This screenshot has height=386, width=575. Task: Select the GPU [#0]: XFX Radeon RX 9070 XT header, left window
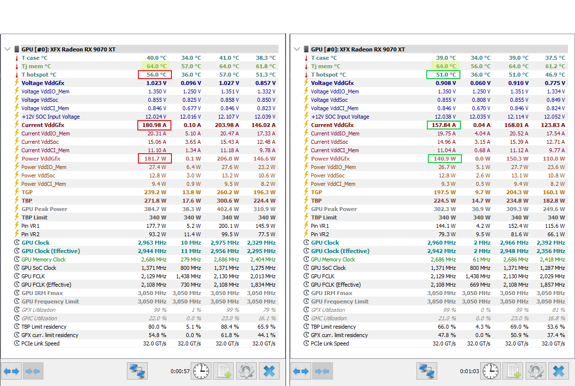(69, 49)
